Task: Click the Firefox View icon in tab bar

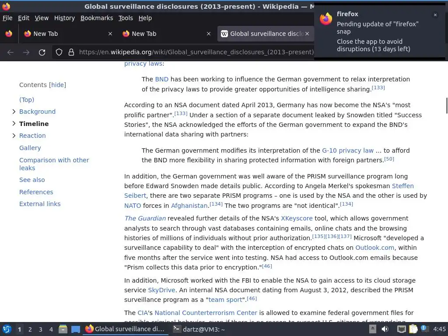Action: 9,34
